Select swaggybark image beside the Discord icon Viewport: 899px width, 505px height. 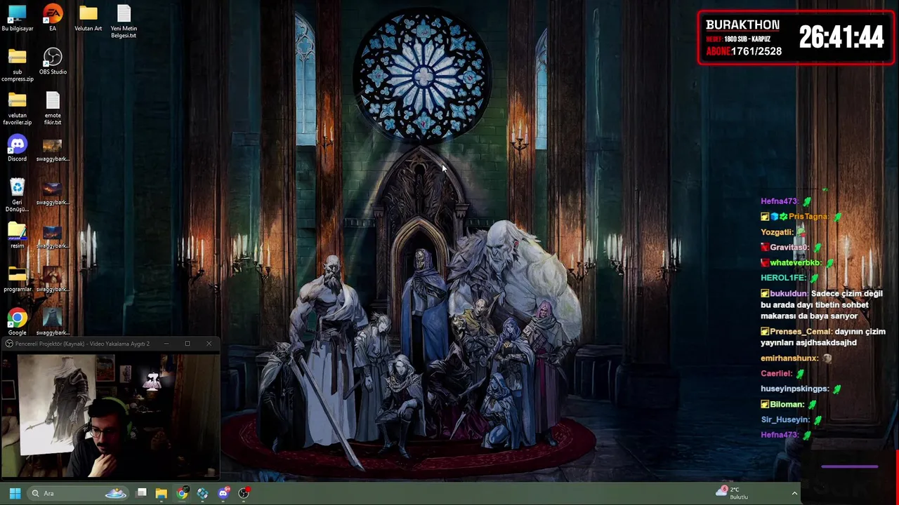pos(53,149)
